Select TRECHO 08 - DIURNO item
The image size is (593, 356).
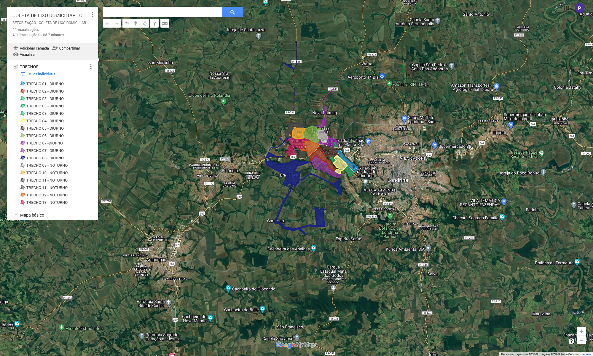pyautogui.click(x=45, y=158)
